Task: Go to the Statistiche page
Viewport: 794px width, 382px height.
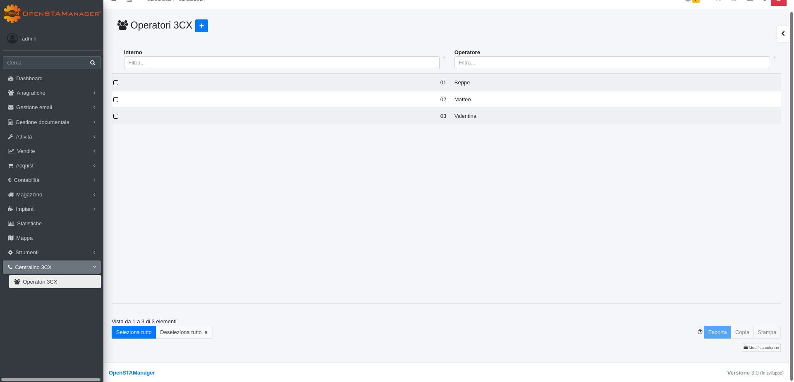Action: [x=29, y=224]
